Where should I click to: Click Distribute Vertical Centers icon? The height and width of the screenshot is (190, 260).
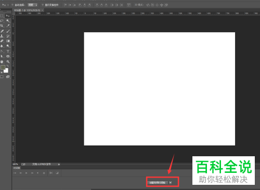click(101, 5)
